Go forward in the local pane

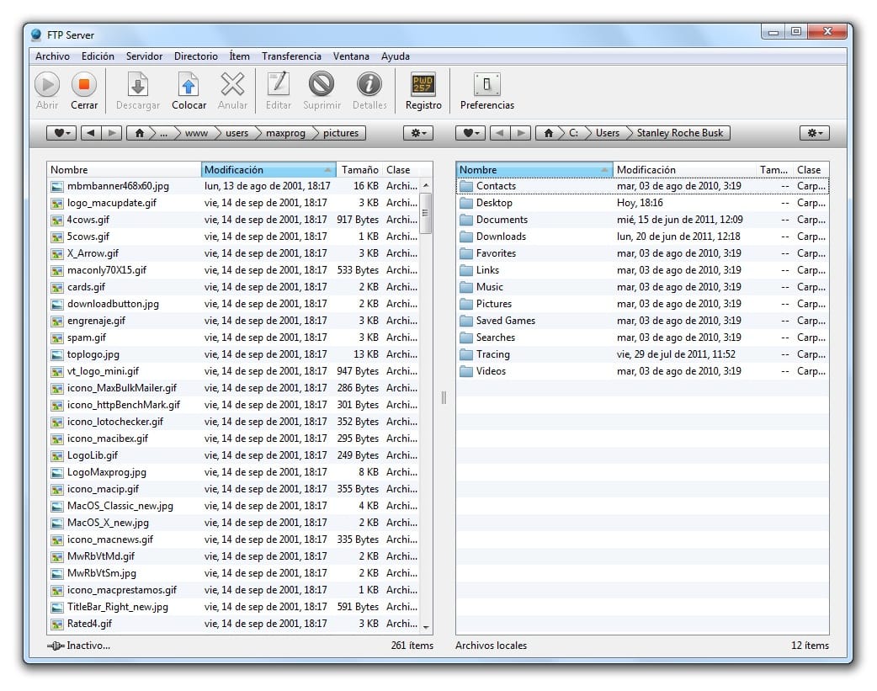tap(521, 133)
